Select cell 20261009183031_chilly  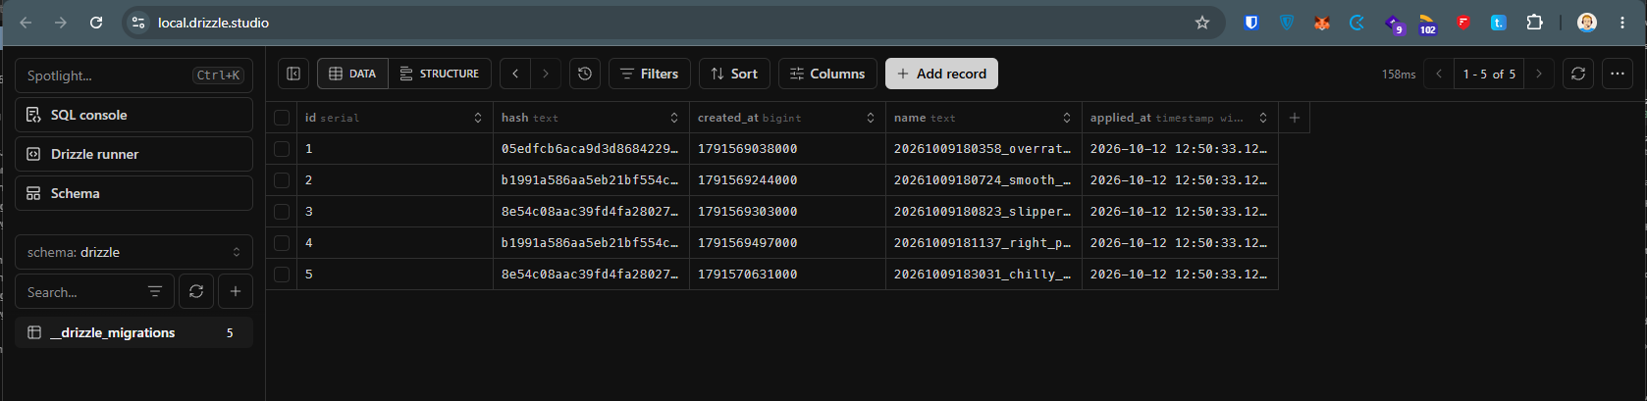pos(983,275)
